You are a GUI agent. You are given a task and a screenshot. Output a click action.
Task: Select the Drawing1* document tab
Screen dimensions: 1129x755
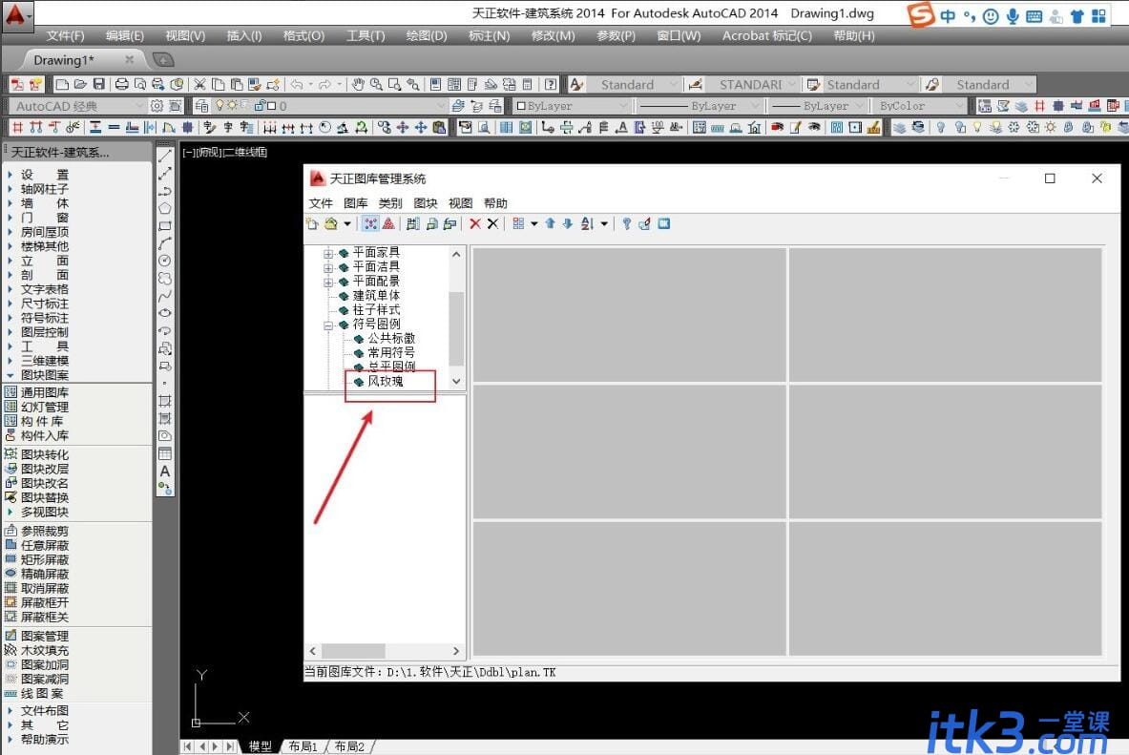coord(63,60)
